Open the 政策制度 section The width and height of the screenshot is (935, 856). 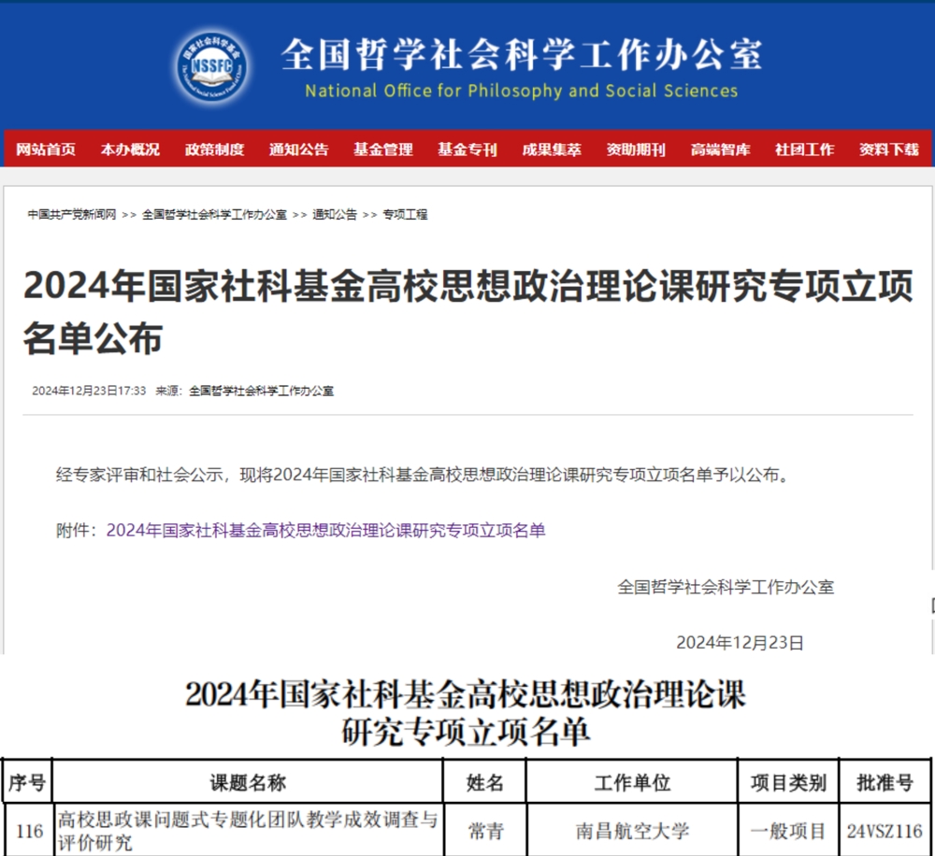pyautogui.click(x=214, y=149)
